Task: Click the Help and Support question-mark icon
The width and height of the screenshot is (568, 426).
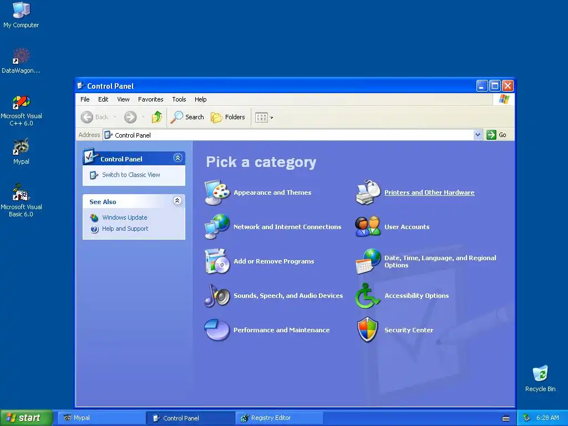Action: 94,229
